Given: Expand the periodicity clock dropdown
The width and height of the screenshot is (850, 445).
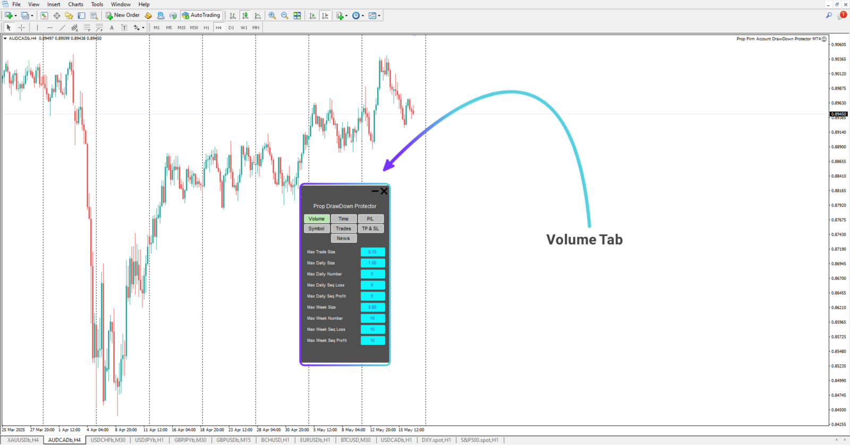Looking at the screenshot, I should pyautogui.click(x=363, y=15).
